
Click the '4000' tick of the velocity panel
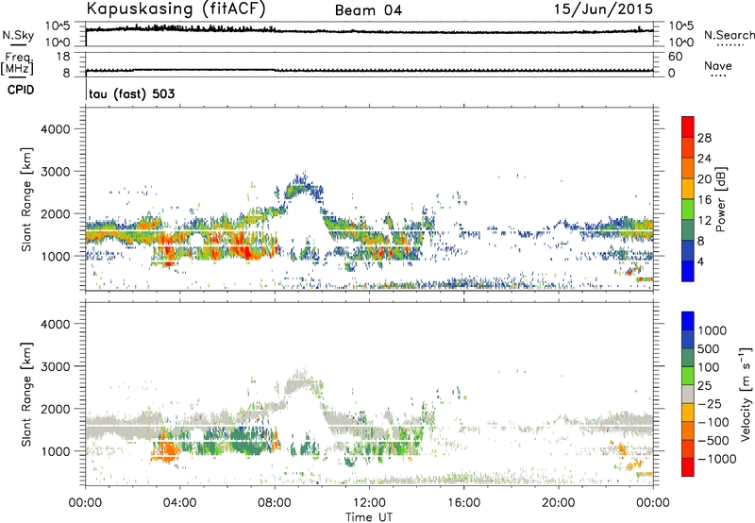click(x=55, y=324)
